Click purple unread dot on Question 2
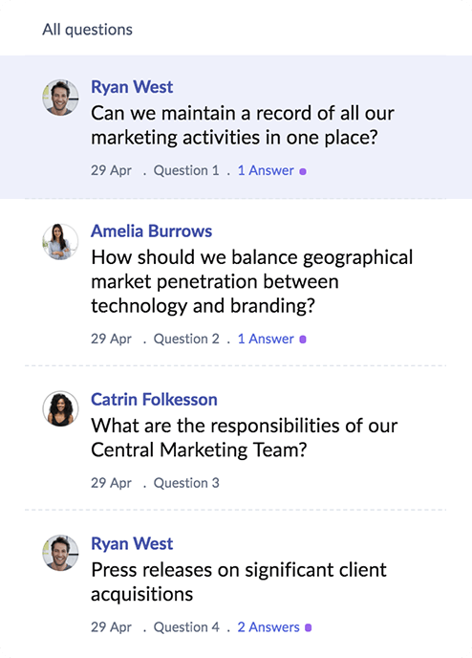Viewport: 472px width, 658px height. click(x=303, y=340)
